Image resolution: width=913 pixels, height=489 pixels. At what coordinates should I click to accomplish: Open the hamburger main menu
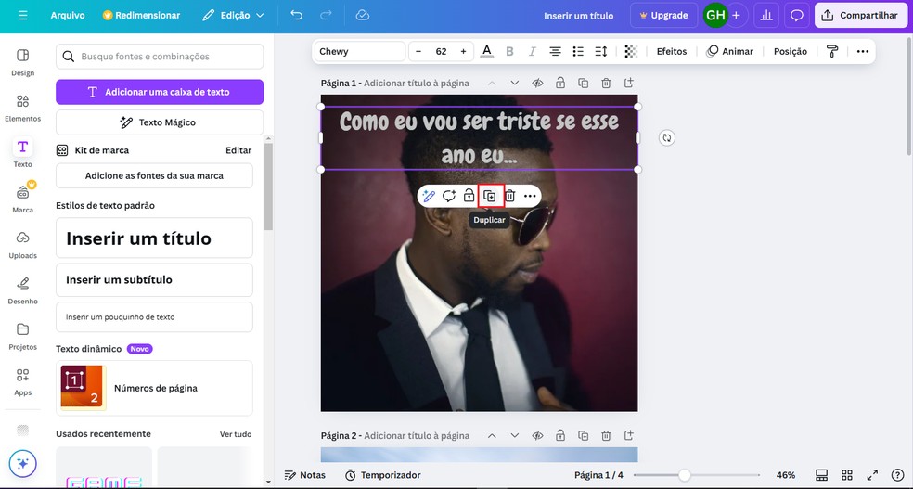click(x=22, y=16)
